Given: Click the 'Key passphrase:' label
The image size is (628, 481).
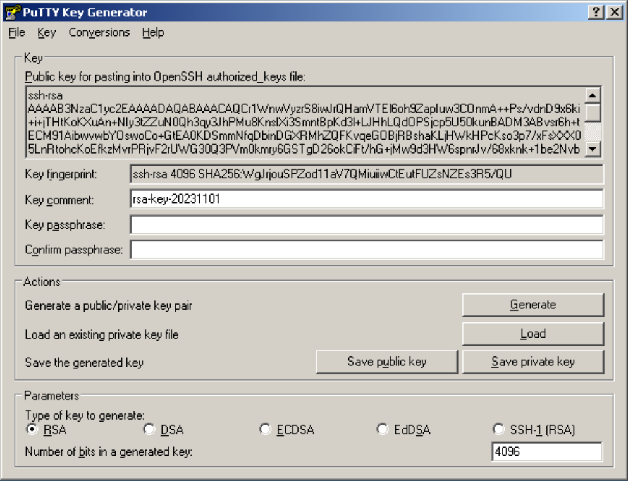Looking at the screenshot, I should click(x=65, y=225).
